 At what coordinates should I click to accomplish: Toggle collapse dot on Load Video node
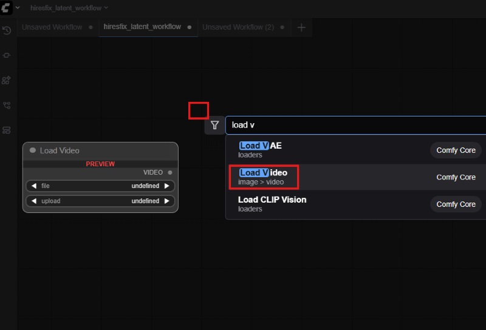click(x=33, y=150)
